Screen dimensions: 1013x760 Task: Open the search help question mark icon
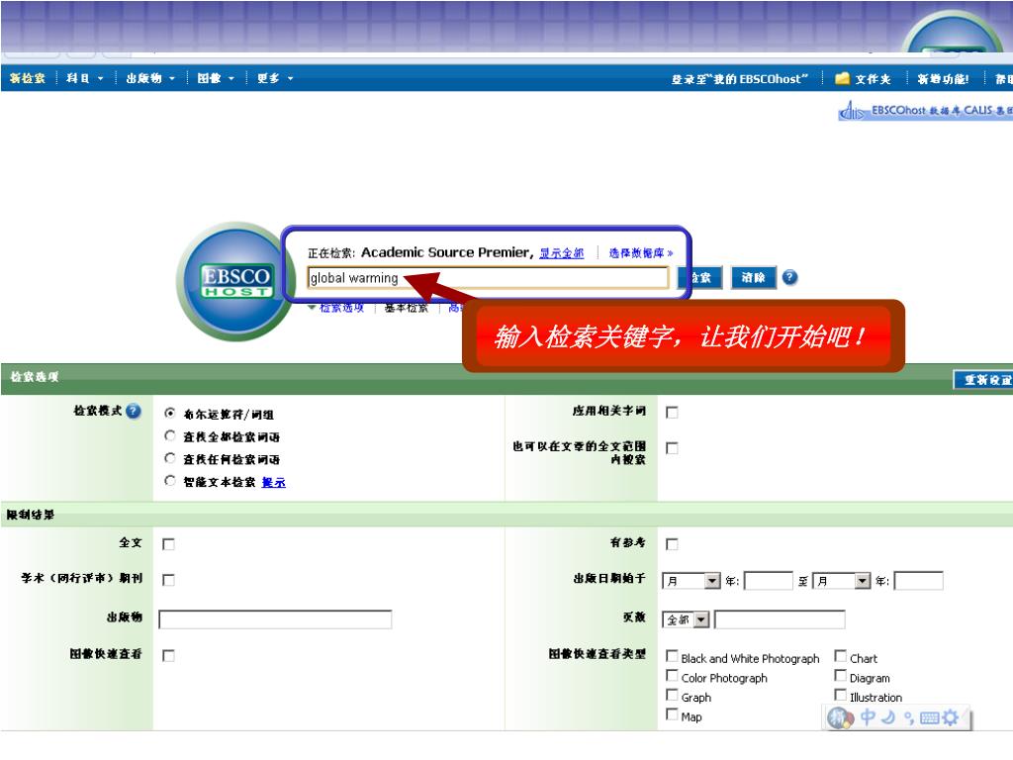click(789, 277)
